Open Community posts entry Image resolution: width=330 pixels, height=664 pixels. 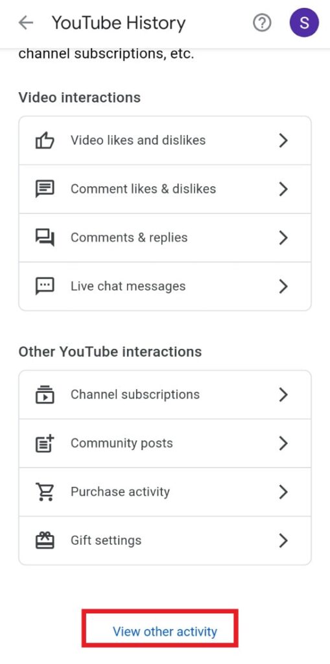(x=165, y=444)
